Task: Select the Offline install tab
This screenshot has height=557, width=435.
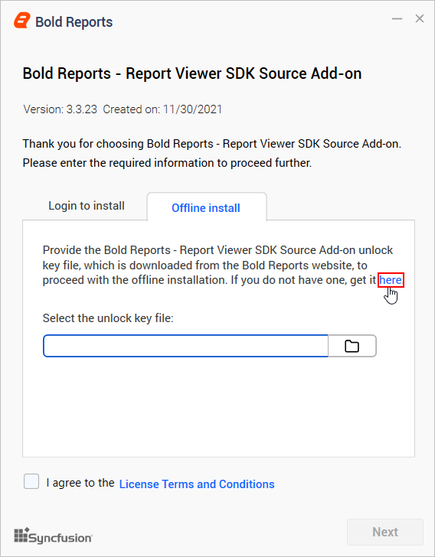Action: point(206,208)
